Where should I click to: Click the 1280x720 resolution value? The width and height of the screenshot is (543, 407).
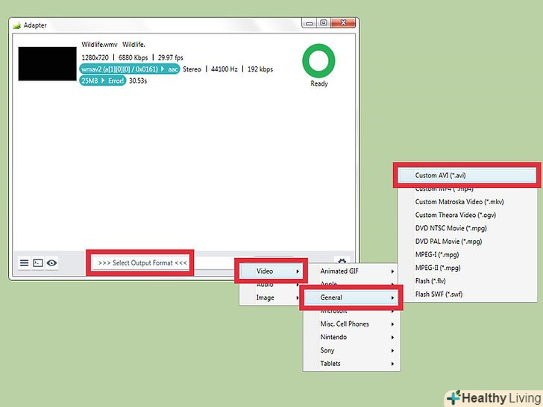click(95, 57)
